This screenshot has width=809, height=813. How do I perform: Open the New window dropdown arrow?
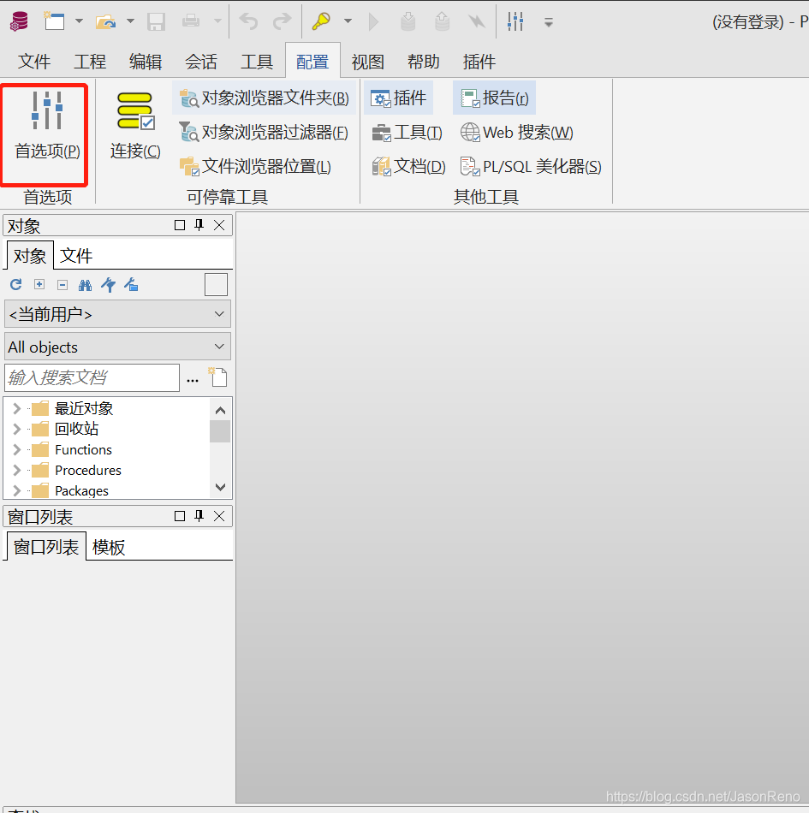(x=80, y=21)
